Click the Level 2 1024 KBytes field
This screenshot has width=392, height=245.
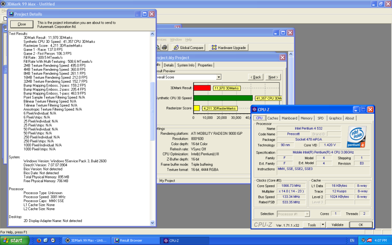(x=339, y=197)
